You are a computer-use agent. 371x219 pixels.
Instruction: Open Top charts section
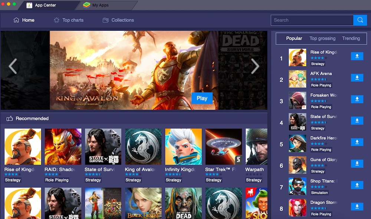click(x=69, y=20)
